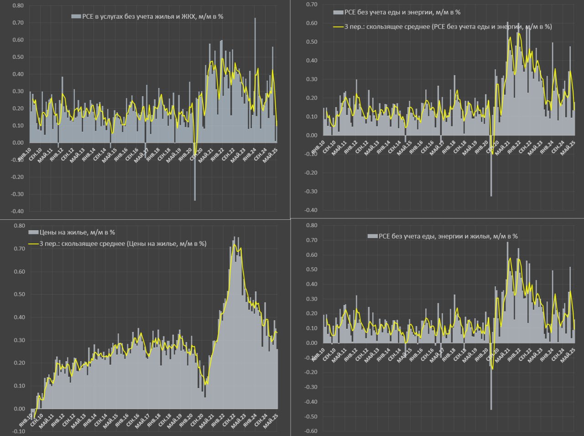The height and width of the screenshot is (436, 584).
Task: Click the gray legend swatch for PCE в услугах
Action: coord(76,16)
